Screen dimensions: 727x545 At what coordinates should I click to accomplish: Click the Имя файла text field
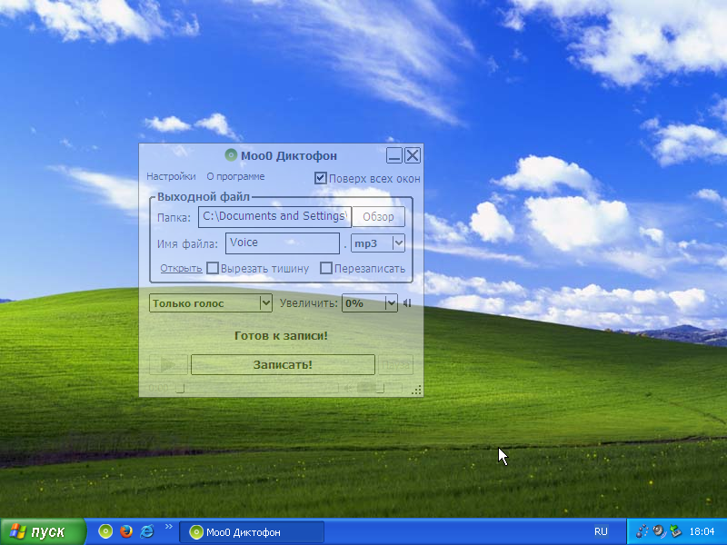point(283,243)
